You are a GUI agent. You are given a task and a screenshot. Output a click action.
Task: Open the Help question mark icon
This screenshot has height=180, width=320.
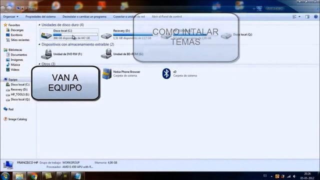[316, 16]
